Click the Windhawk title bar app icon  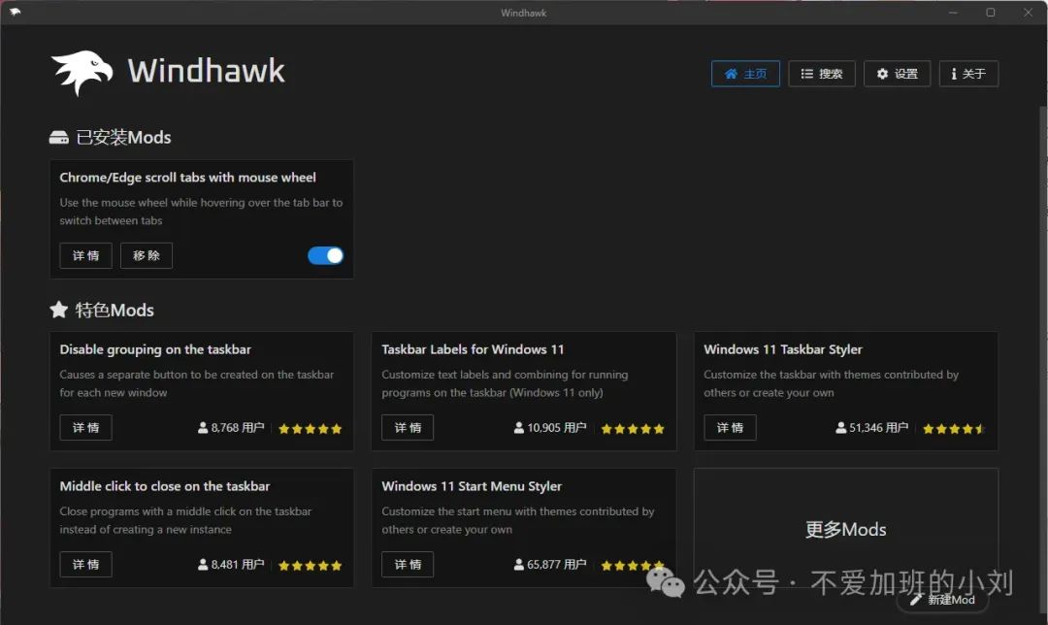coord(15,12)
